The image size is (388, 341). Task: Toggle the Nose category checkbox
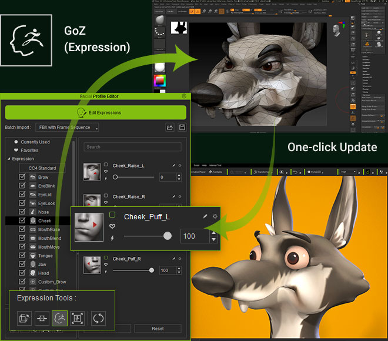[22, 212]
